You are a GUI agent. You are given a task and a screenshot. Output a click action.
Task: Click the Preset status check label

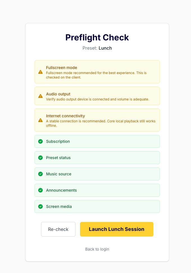tap(58, 158)
